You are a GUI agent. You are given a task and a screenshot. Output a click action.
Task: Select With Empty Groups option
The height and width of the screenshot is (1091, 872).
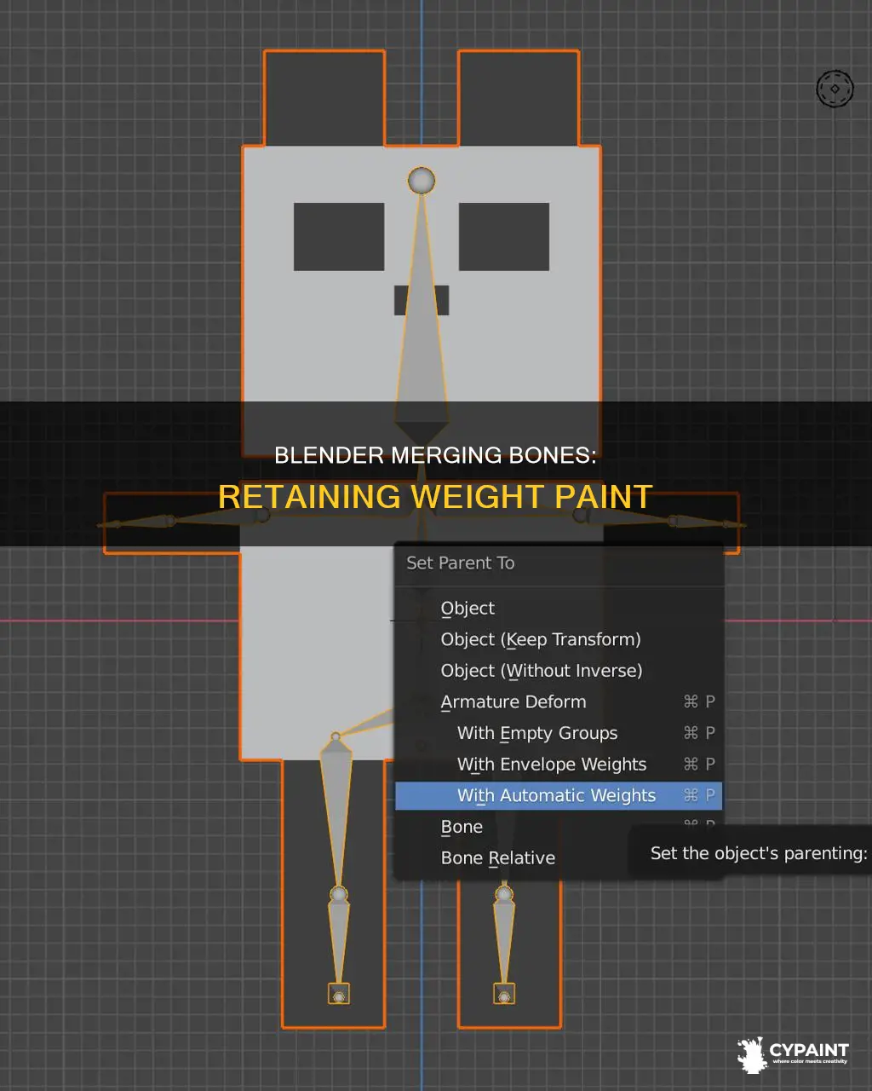[559, 733]
